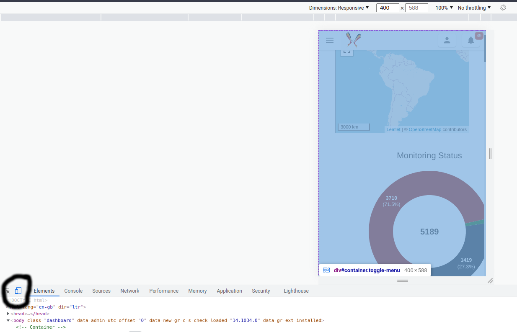Select the purple 3710 donut chart segment
Viewport: 517px width, 332px height.
(391, 201)
